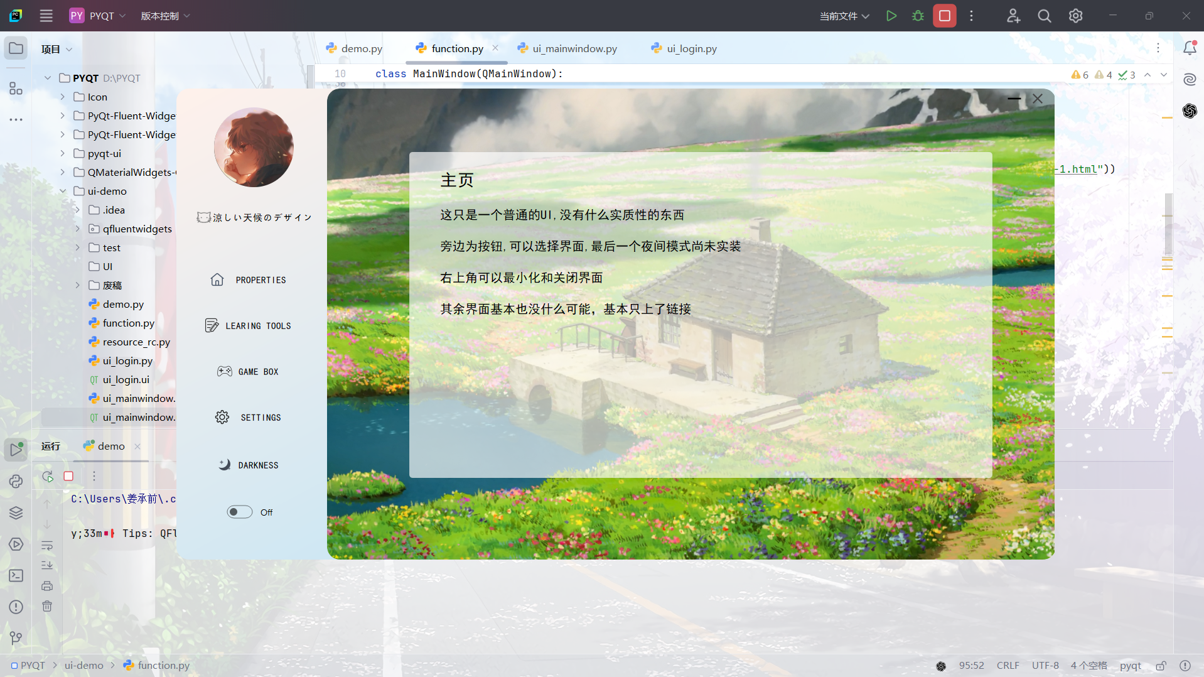Screen dimensions: 1204x677
Task: Click ui-demo in breadcrumb bar
Action: click(83, 666)
